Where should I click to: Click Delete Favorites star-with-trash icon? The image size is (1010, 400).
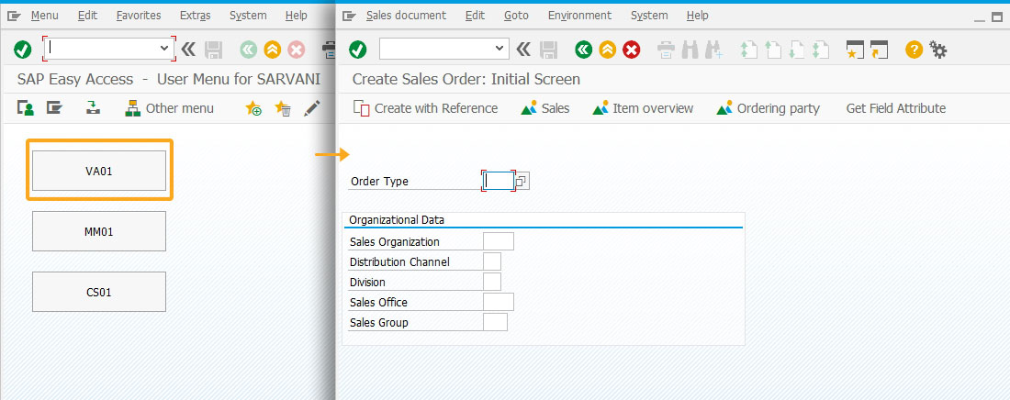(x=283, y=108)
